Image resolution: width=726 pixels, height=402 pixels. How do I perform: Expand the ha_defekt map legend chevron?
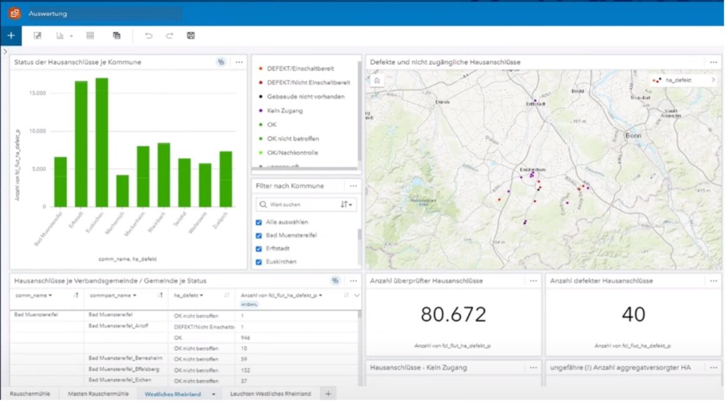[x=713, y=80]
